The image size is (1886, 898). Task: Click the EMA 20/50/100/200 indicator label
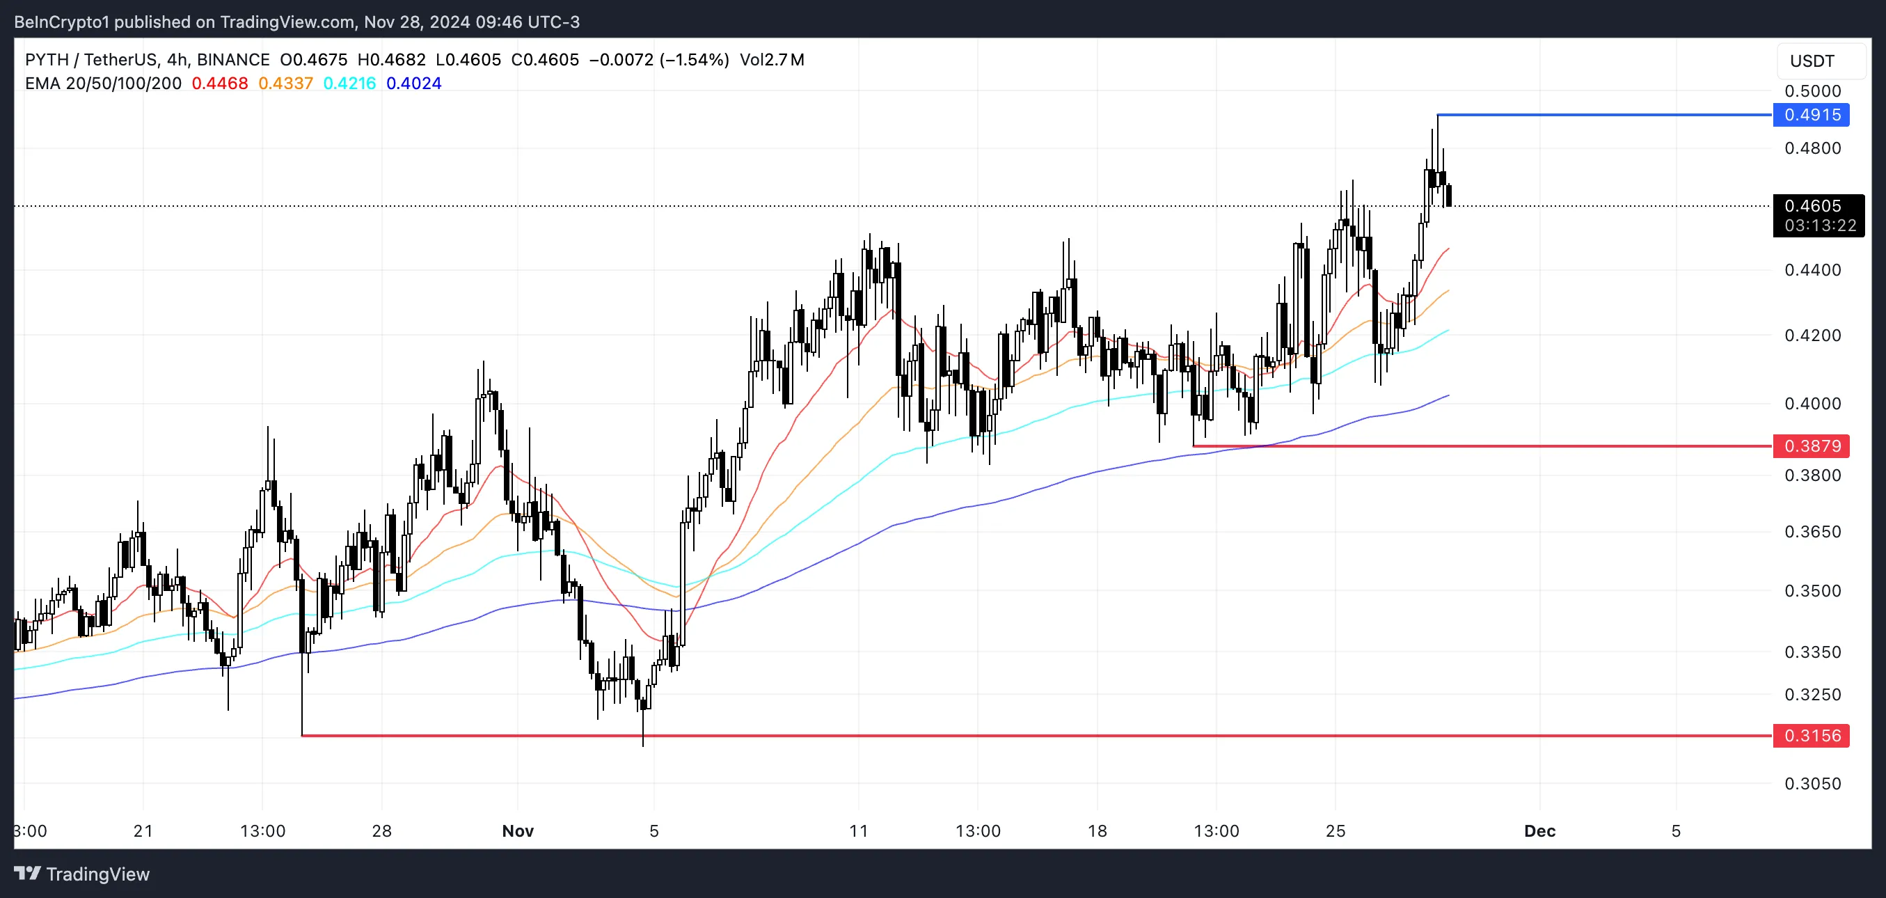pyautogui.click(x=103, y=84)
